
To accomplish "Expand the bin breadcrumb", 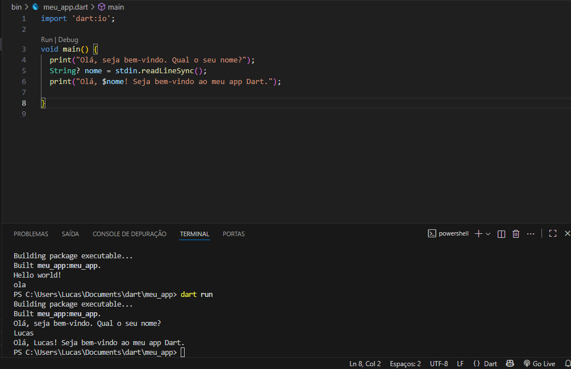I will click(16, 6).
